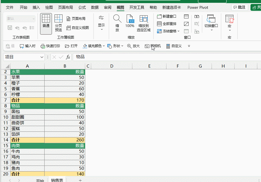Click the Camera (照相机) tool
The image size is (261, 182).
pos(153,46)
